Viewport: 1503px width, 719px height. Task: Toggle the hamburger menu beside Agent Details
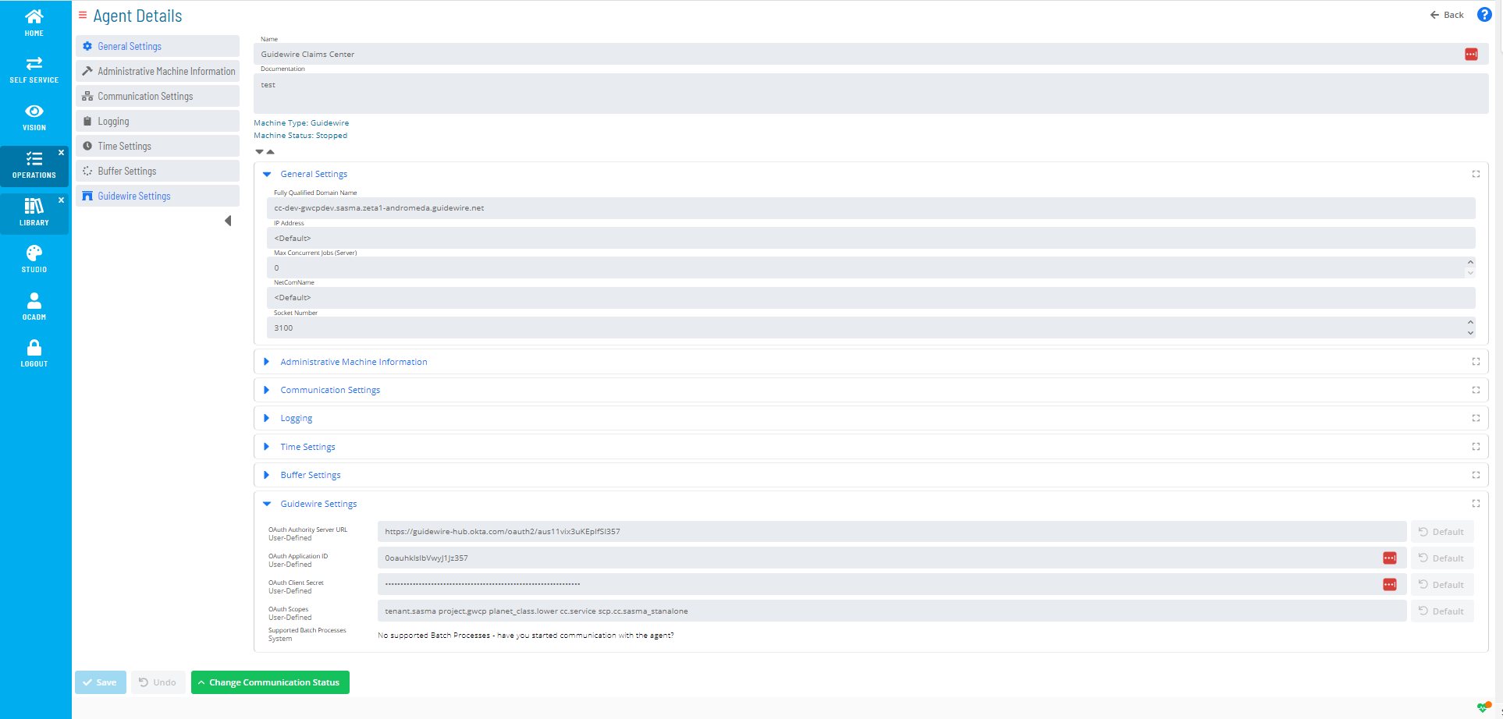pos(83,15)
